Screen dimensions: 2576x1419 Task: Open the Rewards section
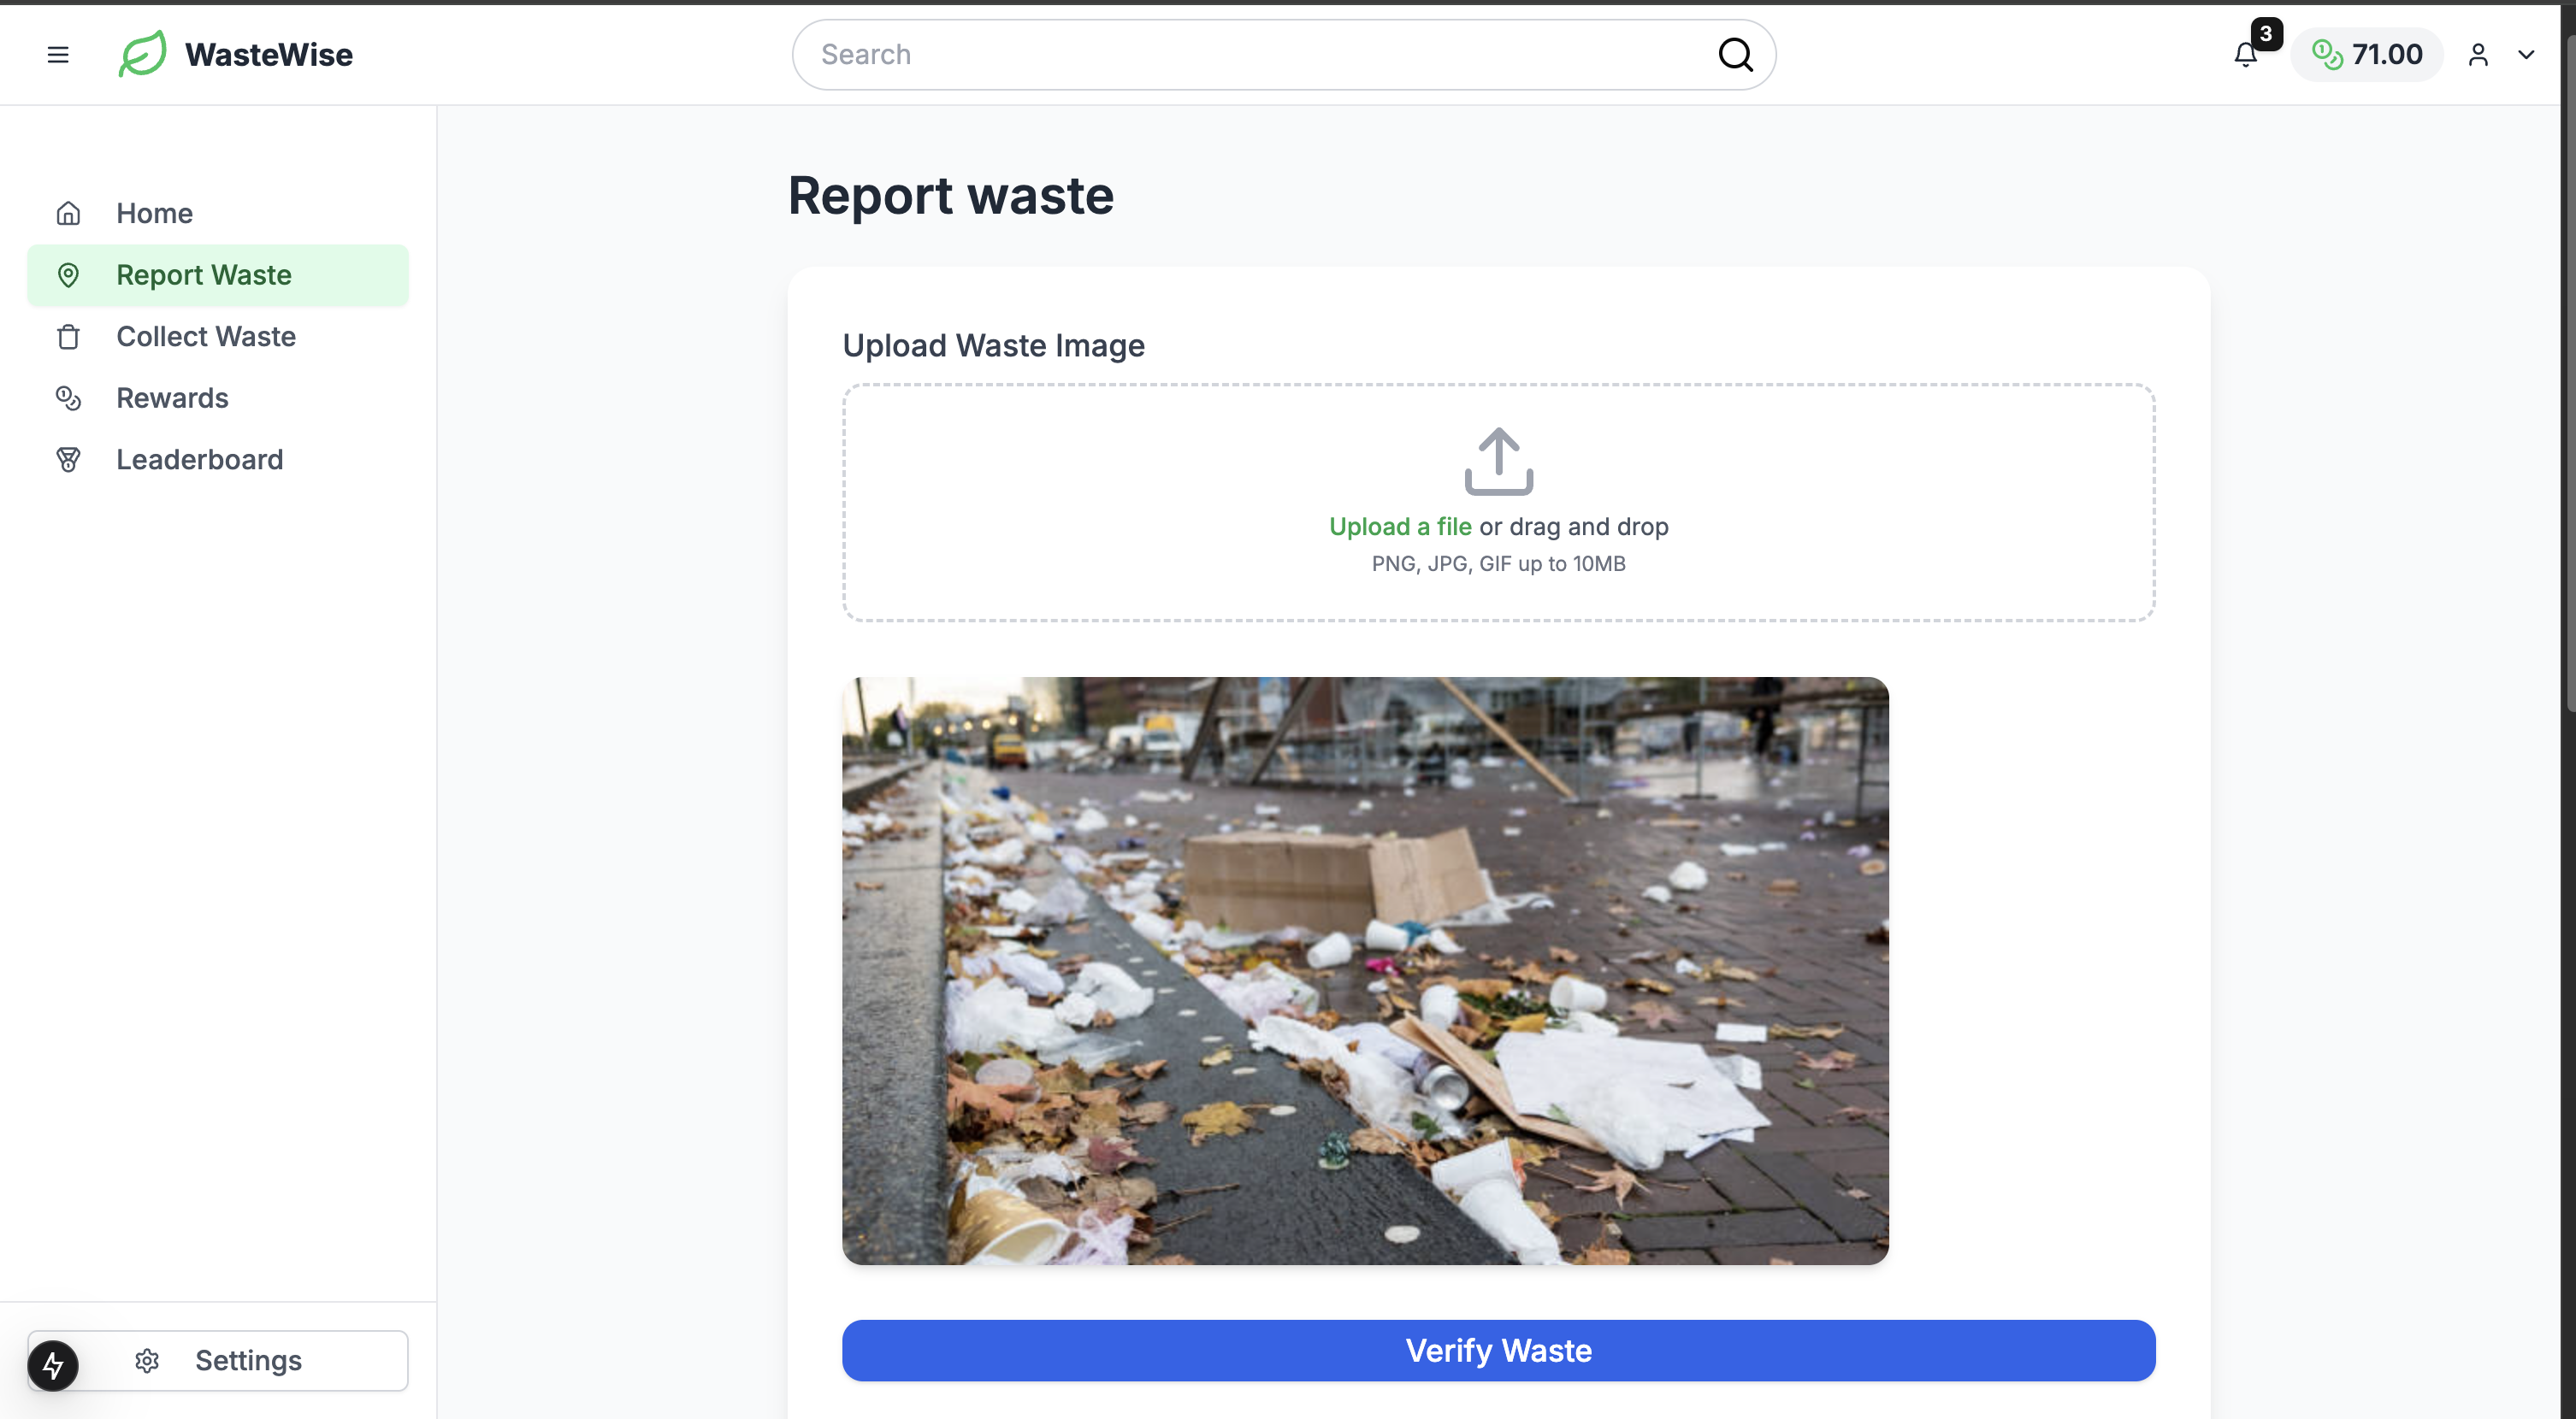pos(172,397)
